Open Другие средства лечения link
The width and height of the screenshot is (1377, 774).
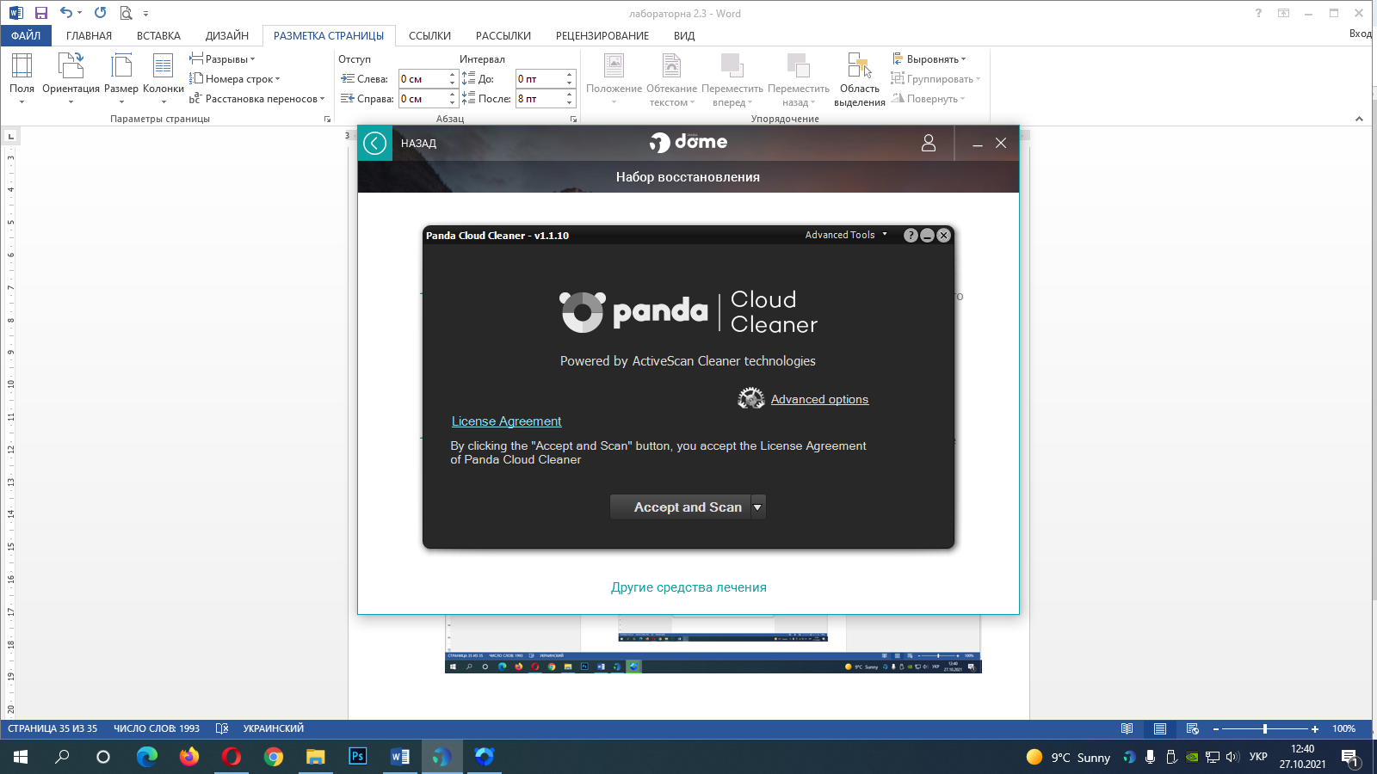pos(688,587)
